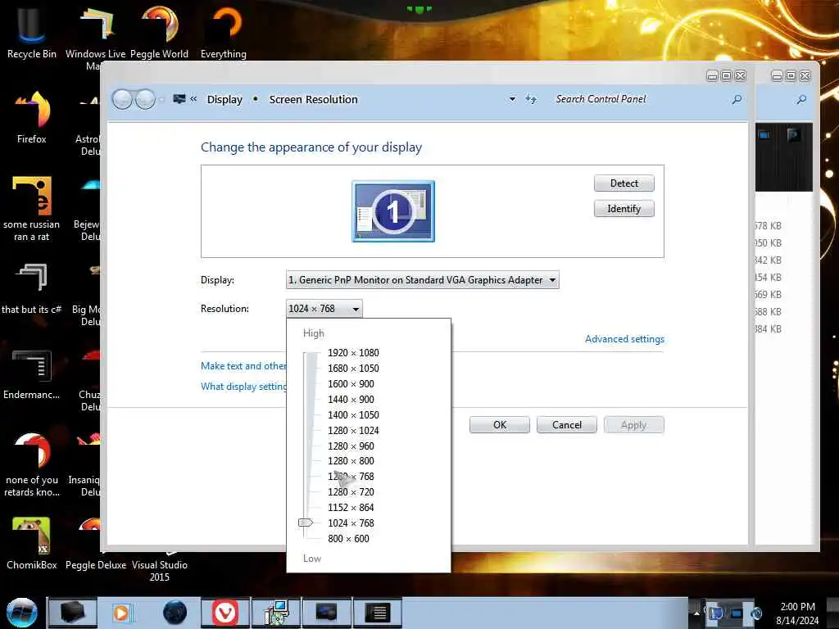Open the Everything desktop icon

coord(223,32)
